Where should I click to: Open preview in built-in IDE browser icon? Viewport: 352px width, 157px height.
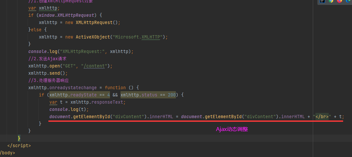pos(323,1)
